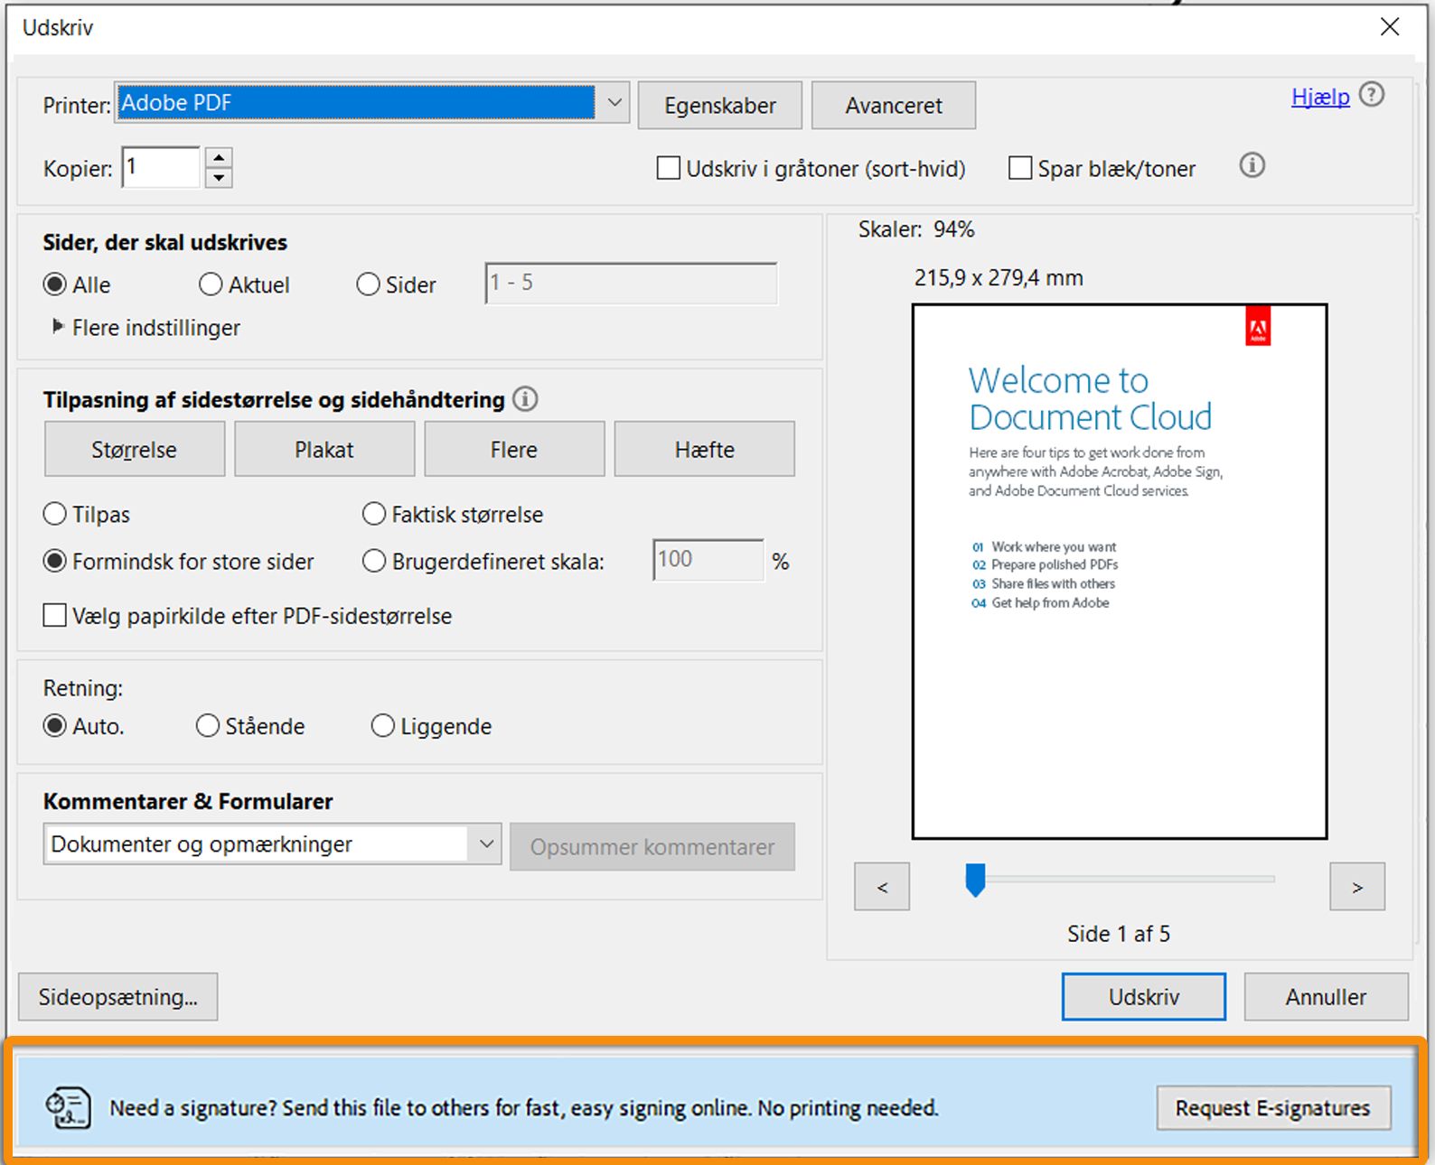
Task: Click the document preview thumbnail
Action: point(1120,572)
